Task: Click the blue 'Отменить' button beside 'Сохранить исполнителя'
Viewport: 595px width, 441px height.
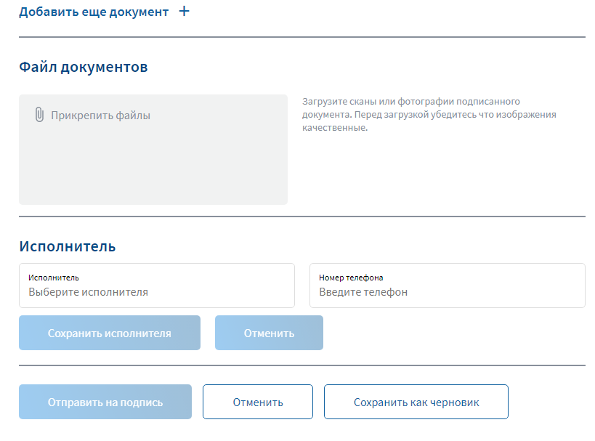Action: (269, 333)
